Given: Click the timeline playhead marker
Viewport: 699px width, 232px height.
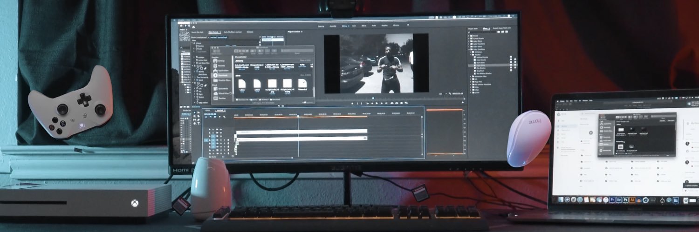Looking at the screenshot, I should point(298,116).
